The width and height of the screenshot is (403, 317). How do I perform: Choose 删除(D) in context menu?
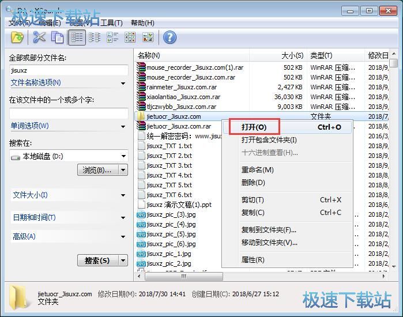click(287, 183)
